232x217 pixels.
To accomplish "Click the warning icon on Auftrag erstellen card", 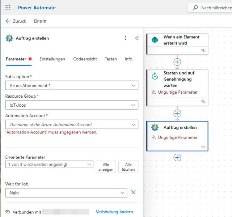I will click(154, 137).
